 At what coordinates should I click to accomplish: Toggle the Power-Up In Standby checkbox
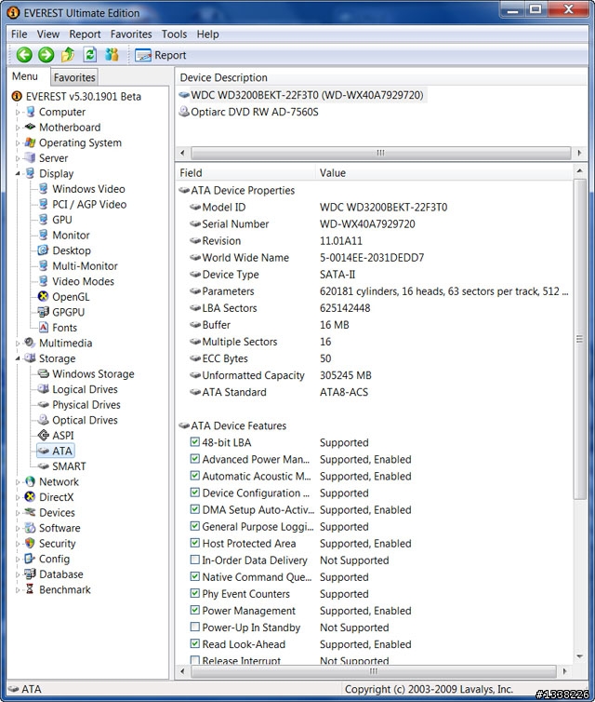point(195,627)
